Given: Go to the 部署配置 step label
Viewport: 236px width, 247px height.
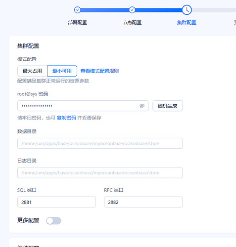Looking at the screenshot, I should click(77, 23).
